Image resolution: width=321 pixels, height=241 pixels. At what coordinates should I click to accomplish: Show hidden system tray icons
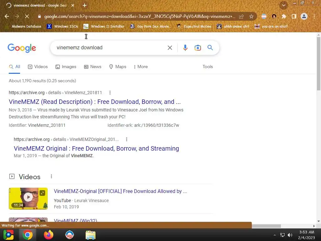point(275,235)
